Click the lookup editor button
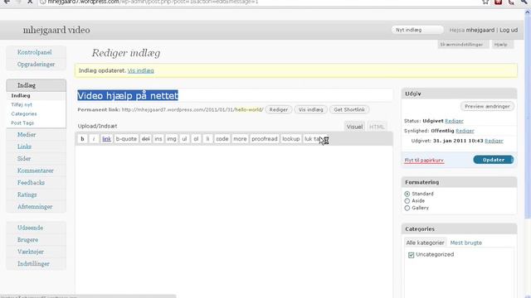Viewport: 531px width, 298px height. click(291, 139)
